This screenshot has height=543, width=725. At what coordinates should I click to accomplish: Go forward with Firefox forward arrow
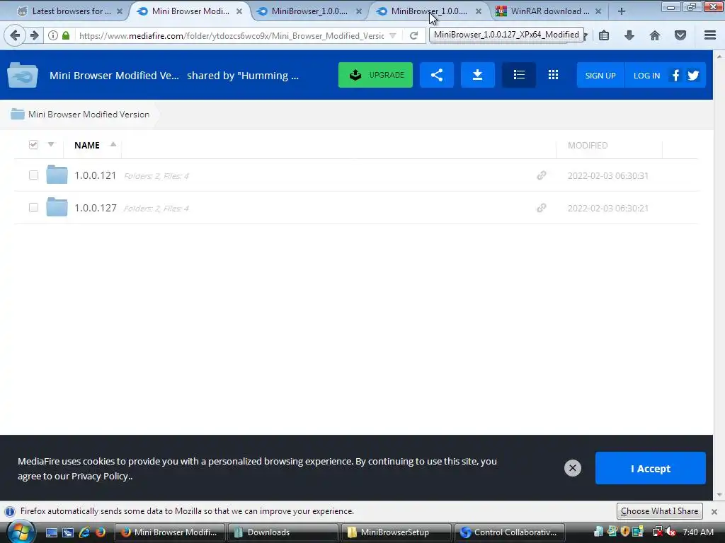pos(34,35)
